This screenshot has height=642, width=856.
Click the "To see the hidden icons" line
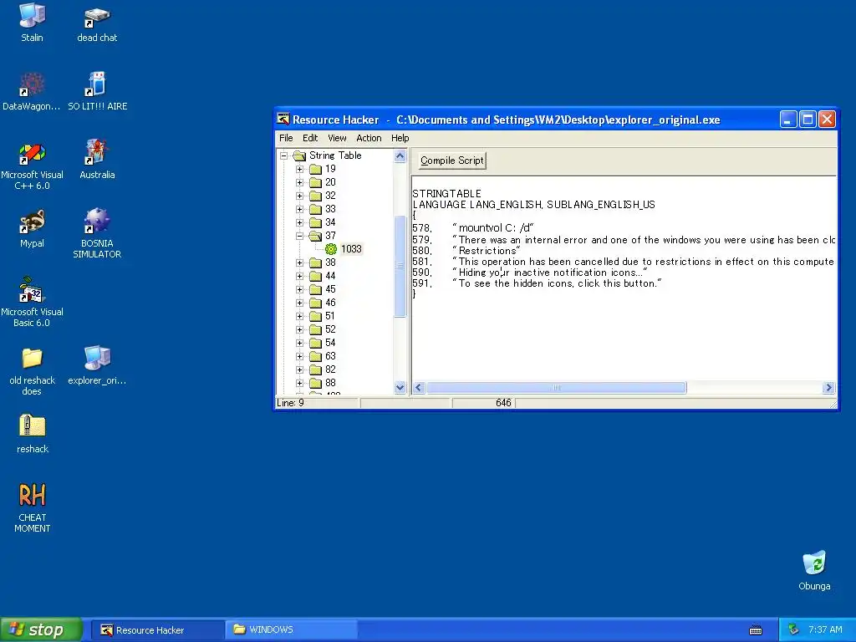coord(557,283)
